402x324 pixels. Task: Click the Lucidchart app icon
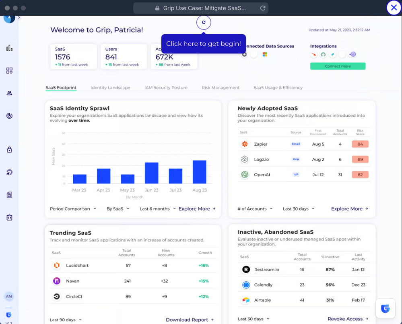tap(57, 265)
